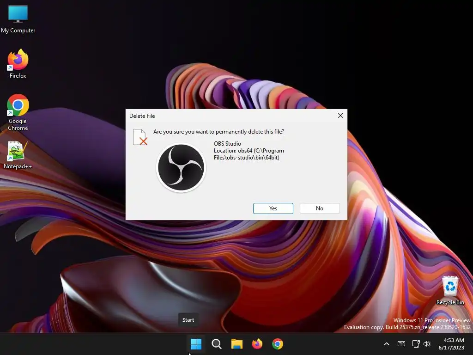Open the volume tray icon

click(x=427, y=344)
